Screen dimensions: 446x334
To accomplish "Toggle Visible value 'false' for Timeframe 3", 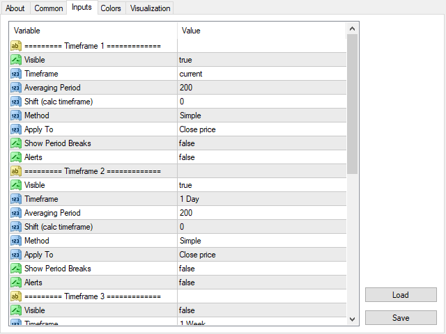I will [262, 310].
